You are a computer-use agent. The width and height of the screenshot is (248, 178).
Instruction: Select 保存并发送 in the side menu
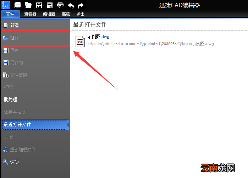pos(36,112)
